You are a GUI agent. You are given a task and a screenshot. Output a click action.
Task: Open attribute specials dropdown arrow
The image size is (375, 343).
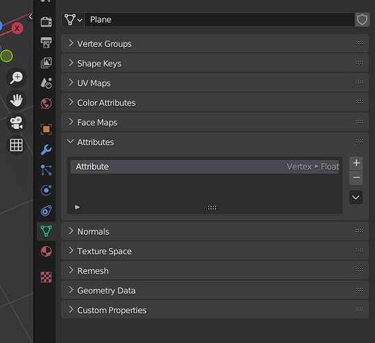356,198
